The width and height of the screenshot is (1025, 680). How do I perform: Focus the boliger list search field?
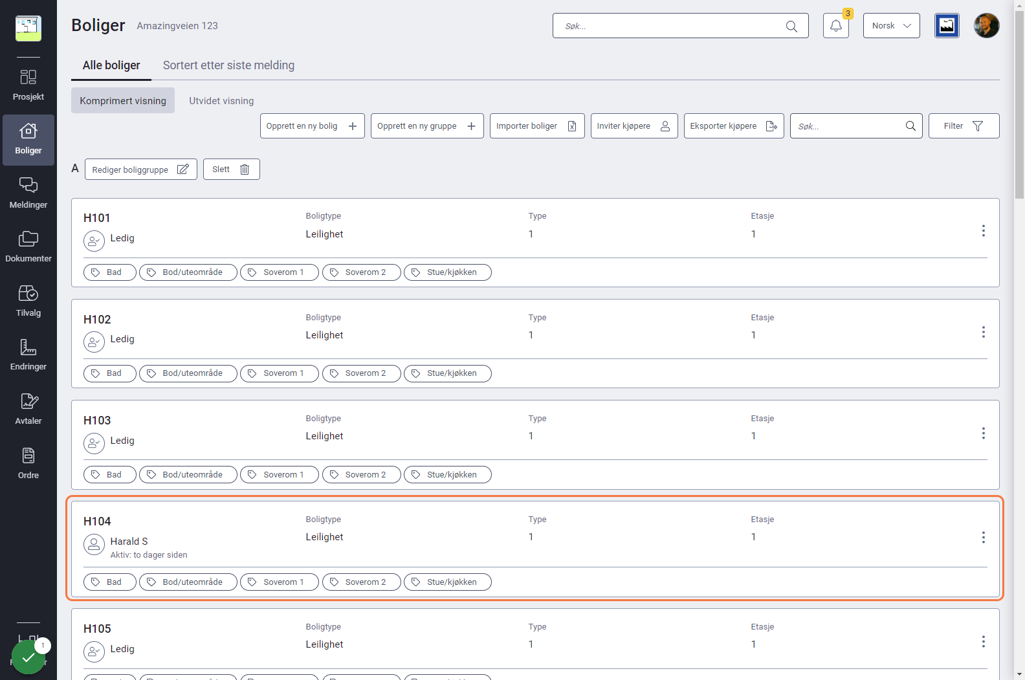[x=856, y=126]
